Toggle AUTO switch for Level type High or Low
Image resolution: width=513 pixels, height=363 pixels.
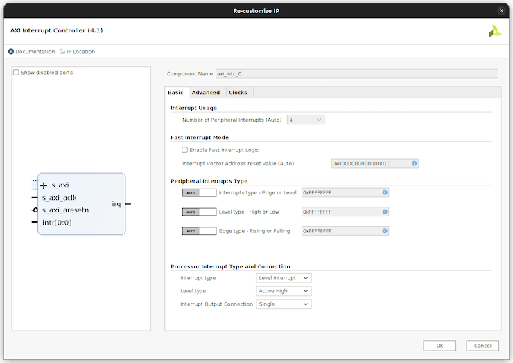click(199, 212)
